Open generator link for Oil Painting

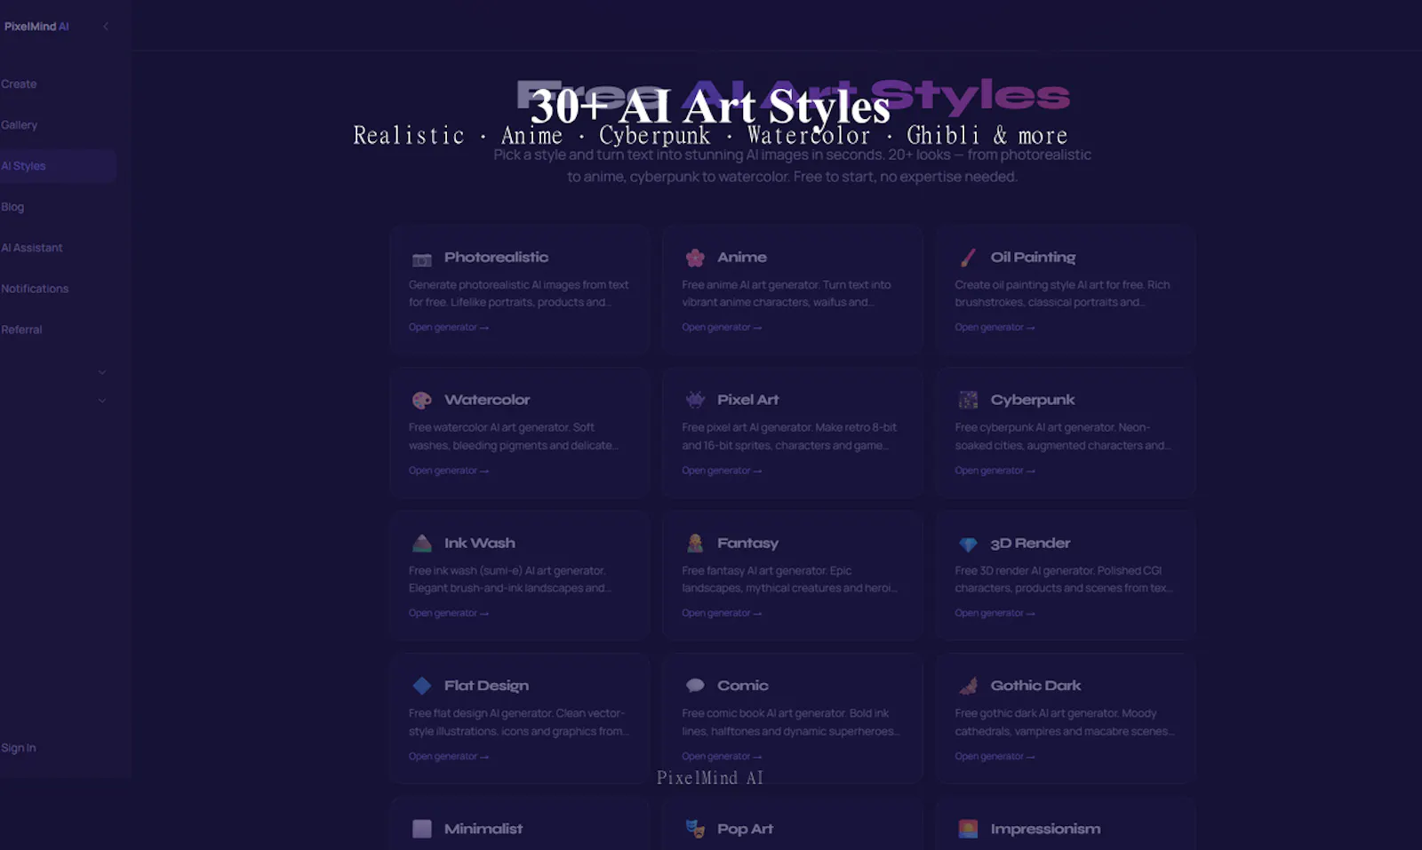point(995,328)
